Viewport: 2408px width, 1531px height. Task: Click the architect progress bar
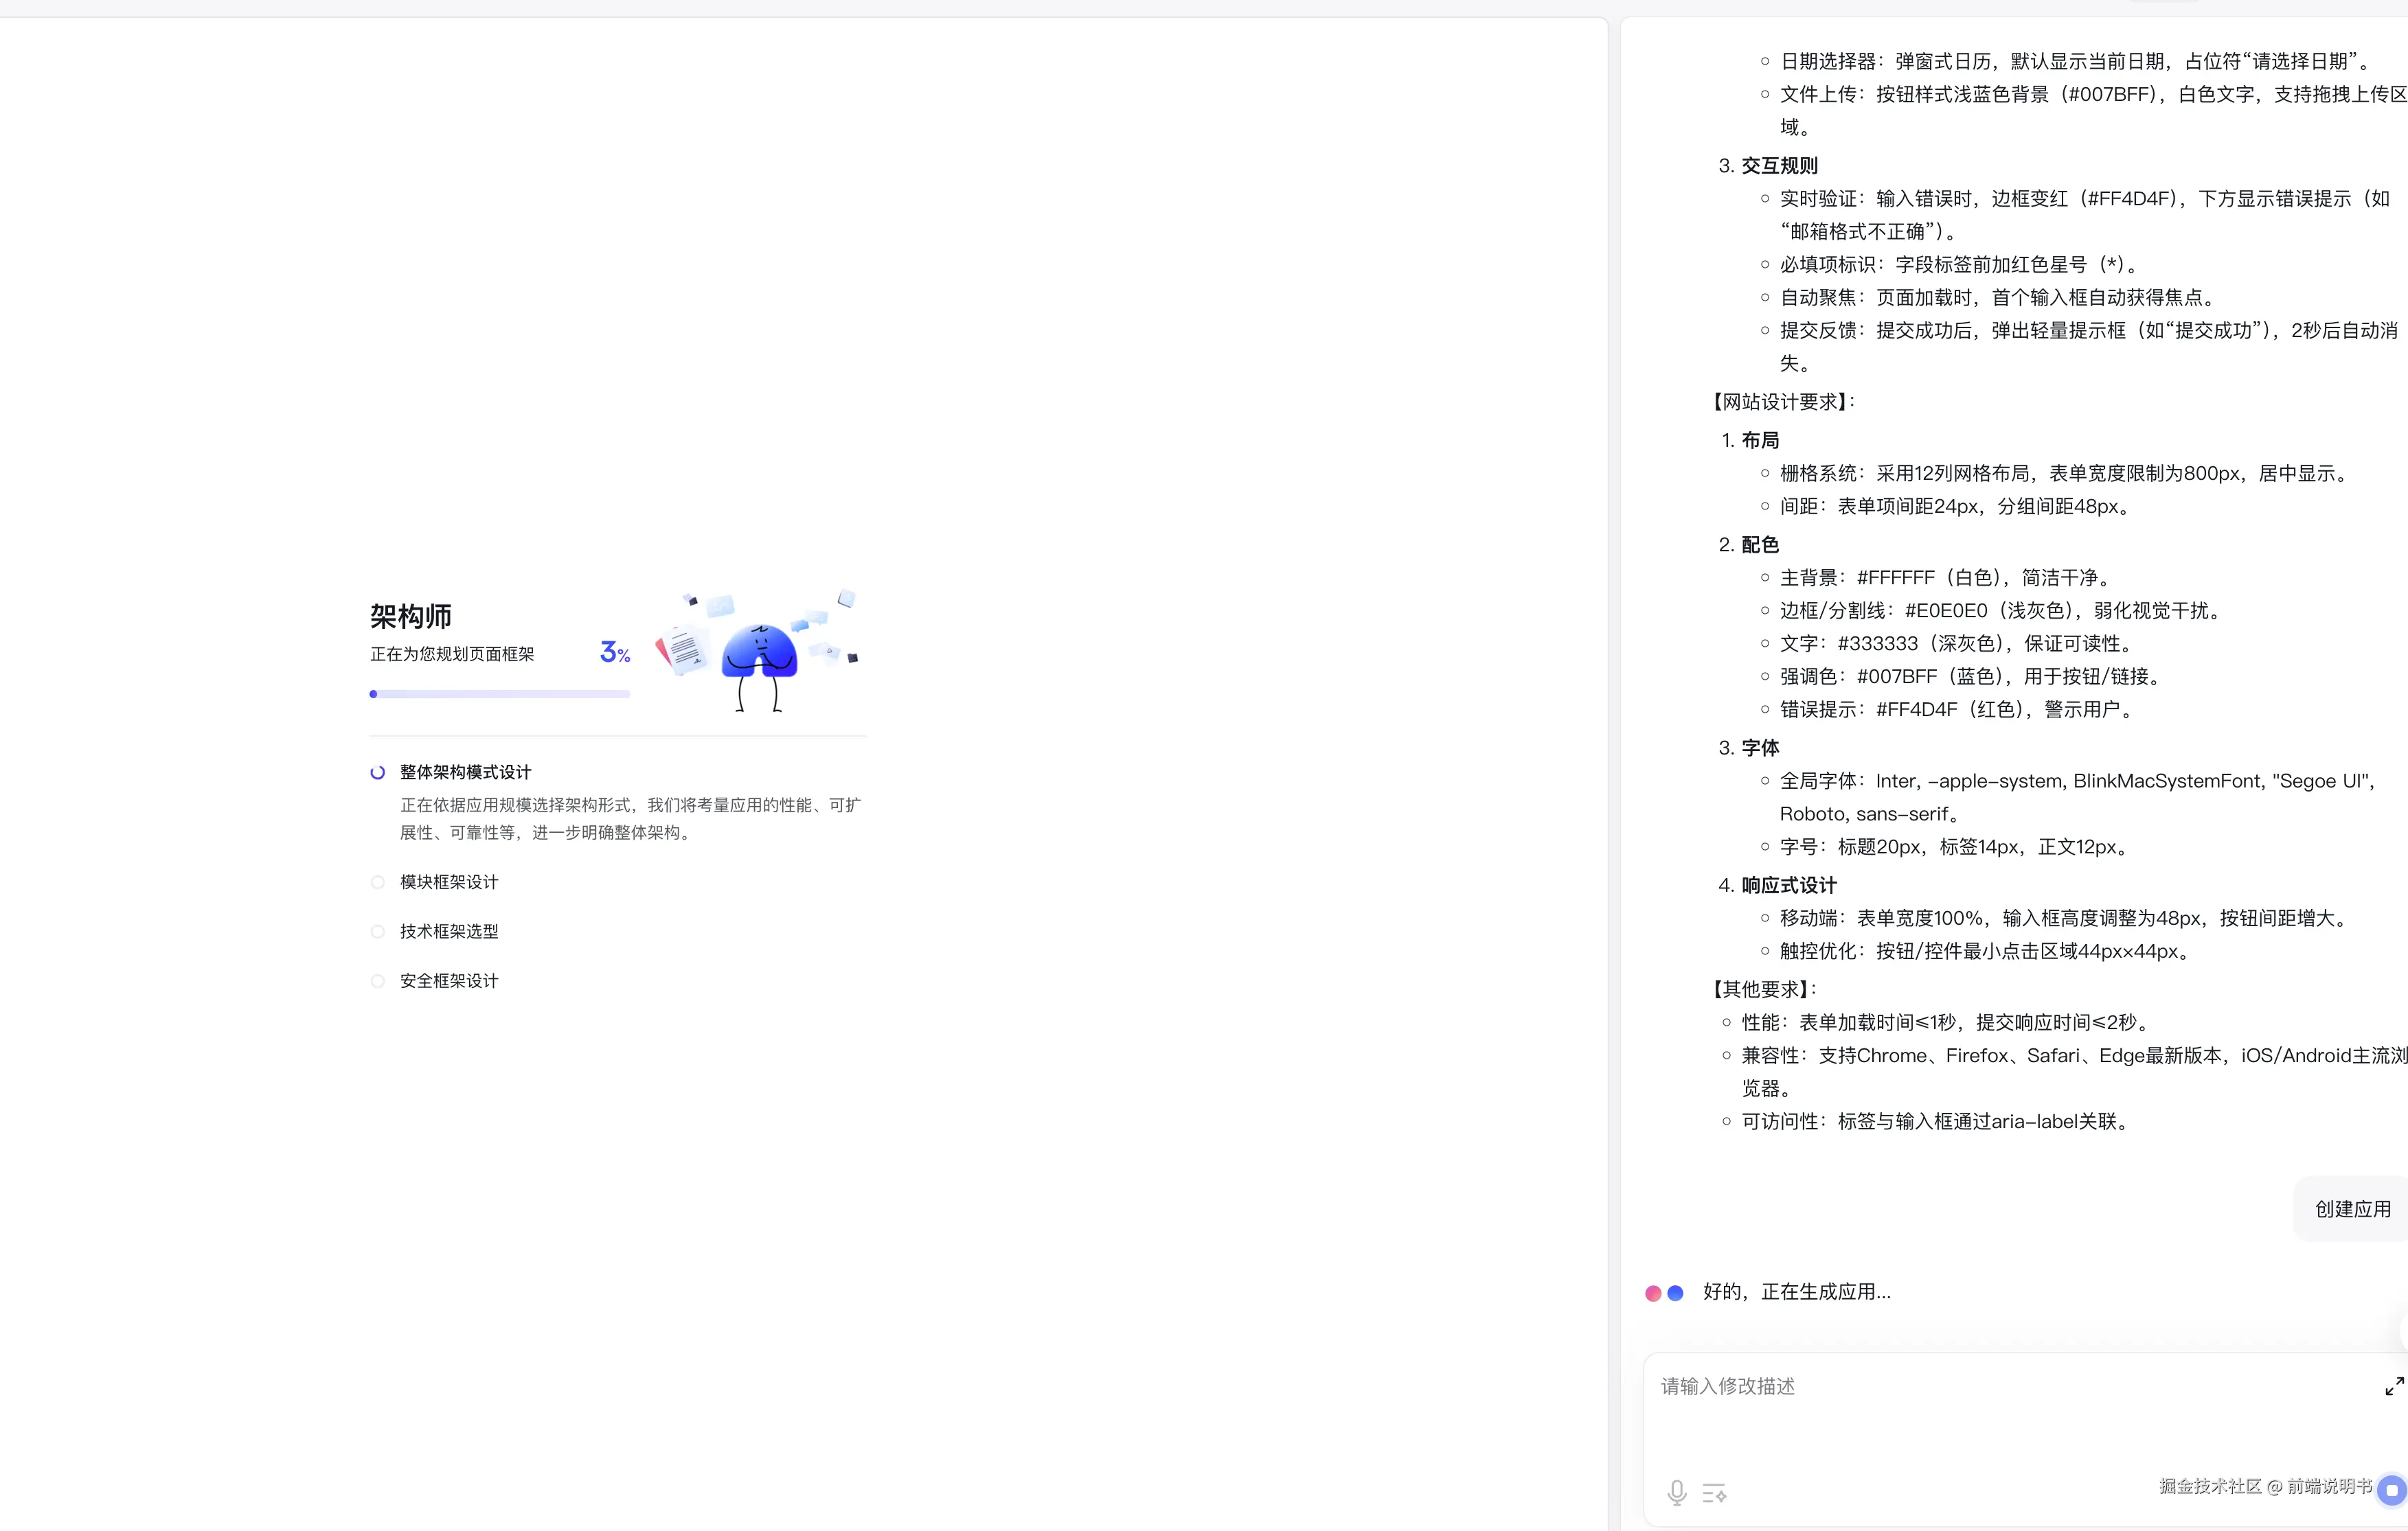click(x=500, y=693)
